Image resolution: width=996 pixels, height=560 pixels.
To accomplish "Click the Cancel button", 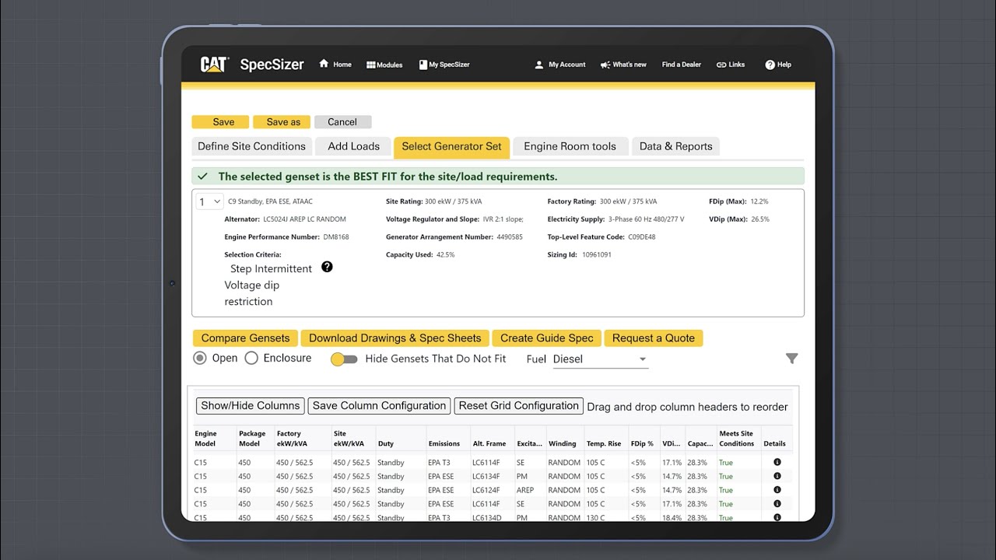I will [342, 122].
